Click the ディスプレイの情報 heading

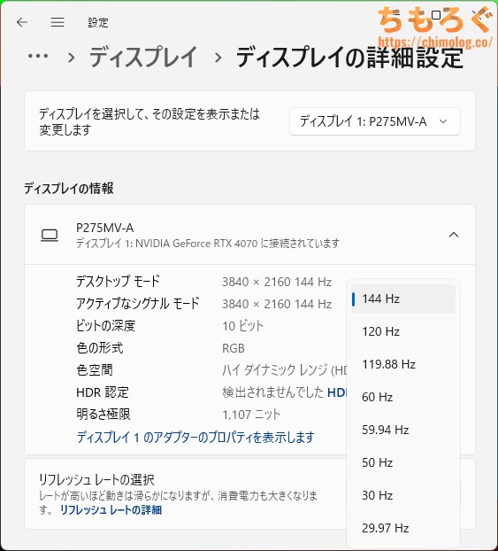[x=69, y=189]
